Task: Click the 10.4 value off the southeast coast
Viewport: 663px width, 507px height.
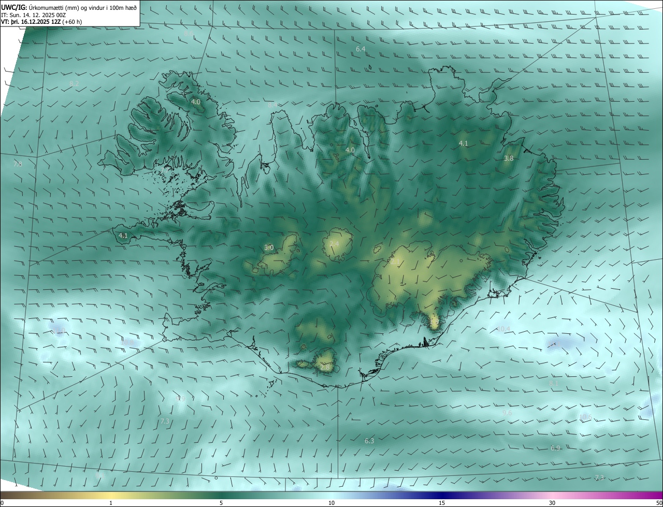Action: pyautogui.click(x=503, y=329)
